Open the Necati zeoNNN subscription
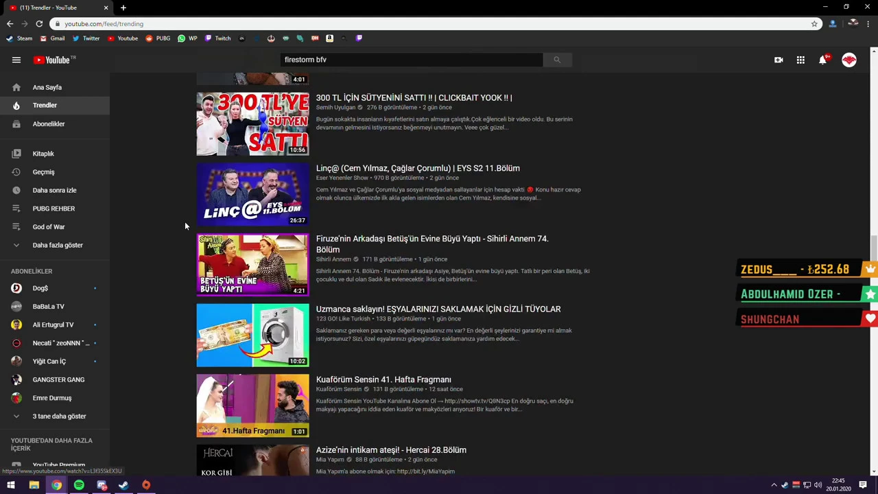Image resolution: width=878 pixels, height=494 pixels. [55, 343]
